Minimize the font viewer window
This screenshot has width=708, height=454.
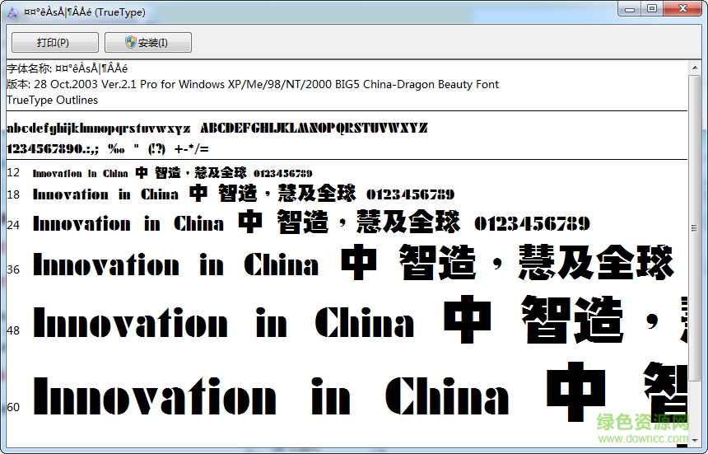(x=630, y=8)
